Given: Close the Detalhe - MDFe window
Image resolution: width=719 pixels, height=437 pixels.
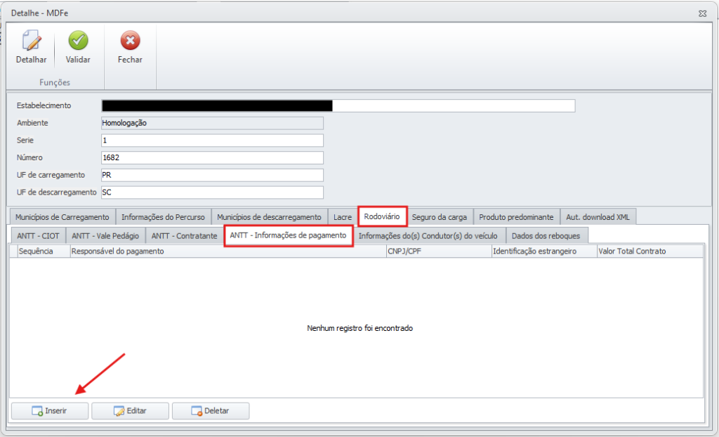Looking at the screenshot, I should (702, 13).
